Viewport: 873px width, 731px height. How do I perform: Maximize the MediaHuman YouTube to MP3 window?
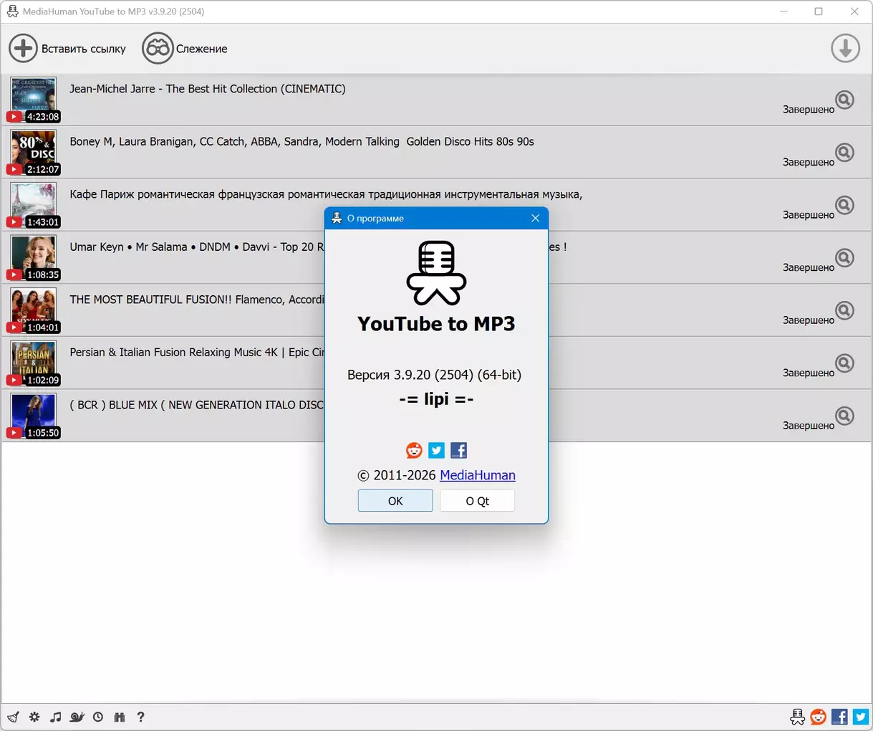pos(819,11)
